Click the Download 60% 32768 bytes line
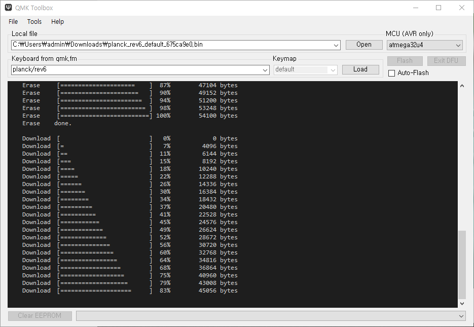Screen dimensions: 474x327 [x=130, y=252]
